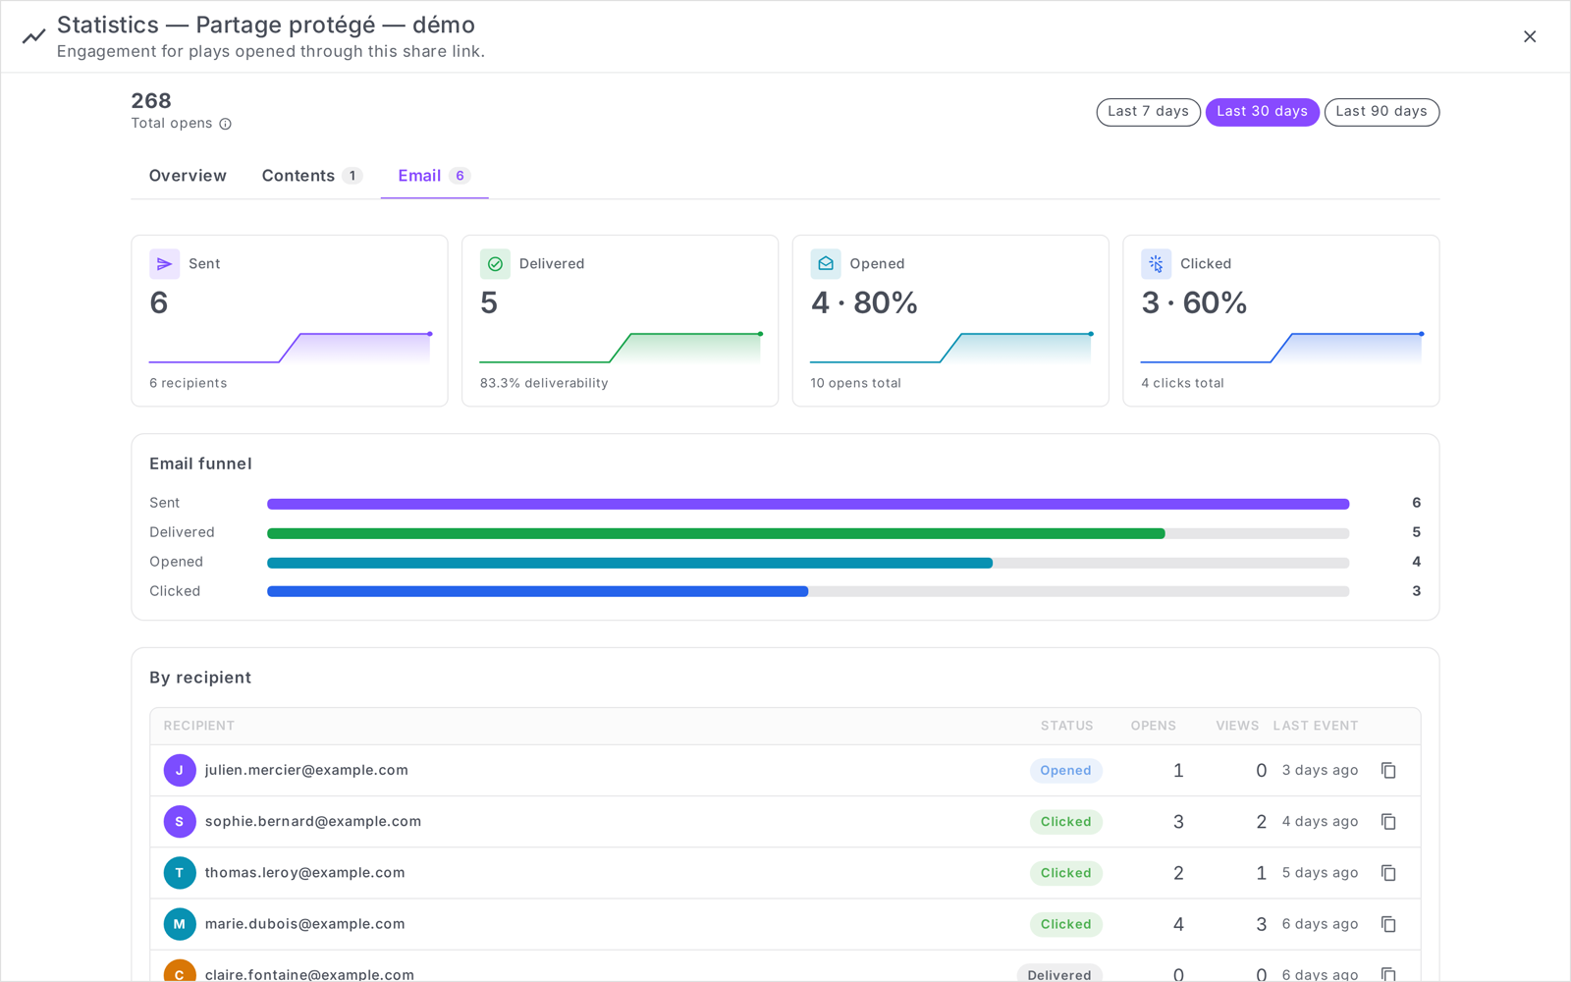The image size is (1571, 982).
Task: Click the green Delivered funnel bar
Action: click(716, 533)
